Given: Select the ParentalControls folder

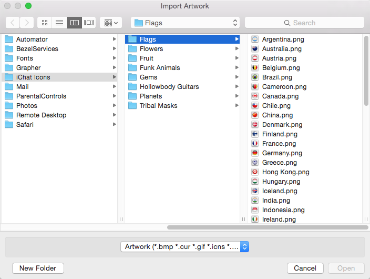Looking at the screenshot, I should (x=59, y=96).
